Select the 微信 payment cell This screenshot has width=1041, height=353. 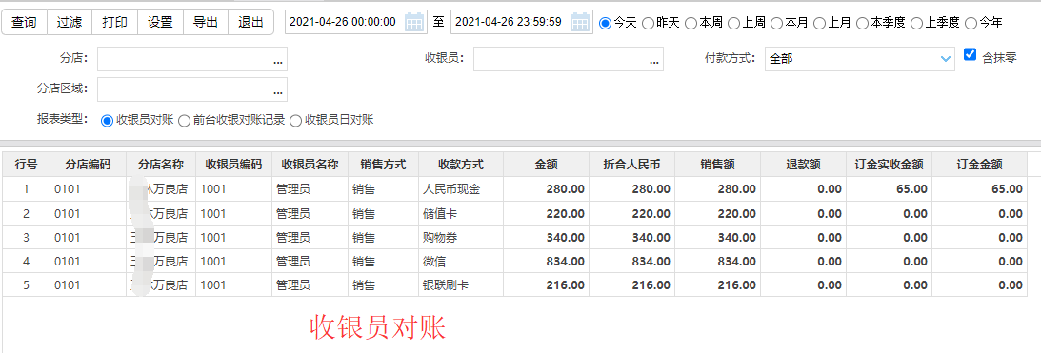(x=461, y=262)
